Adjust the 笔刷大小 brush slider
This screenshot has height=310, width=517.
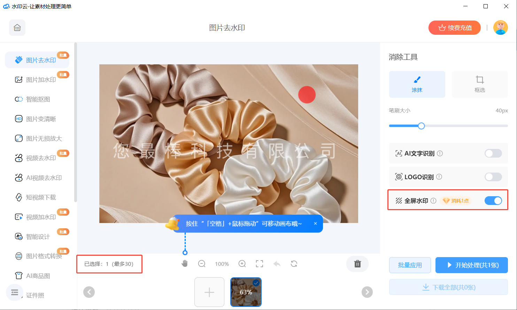(x=421, y=126)
